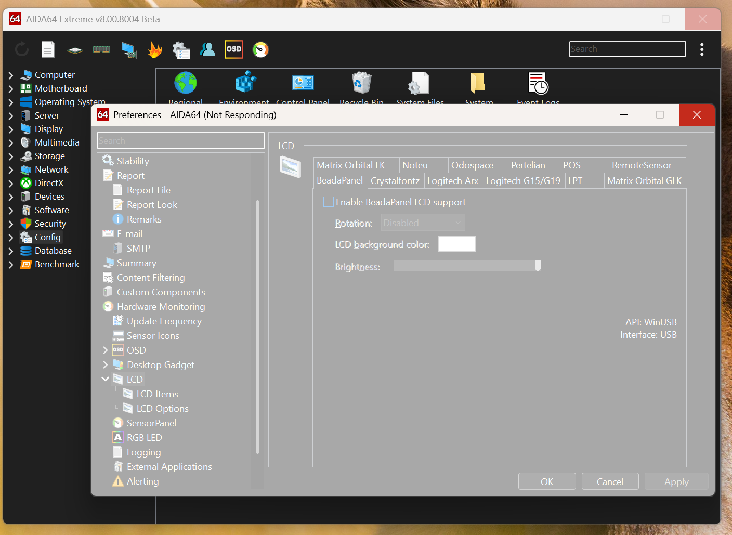The height and width of the screenshot is (535, 732).
Task: Expand the Computer category in sidebar
Action: coord(11,75)
